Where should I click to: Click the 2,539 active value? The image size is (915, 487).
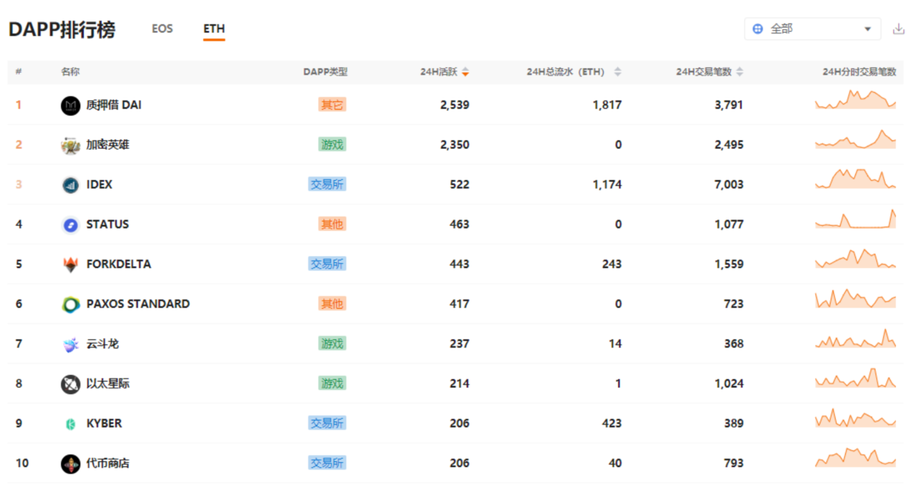coord(455,105)
